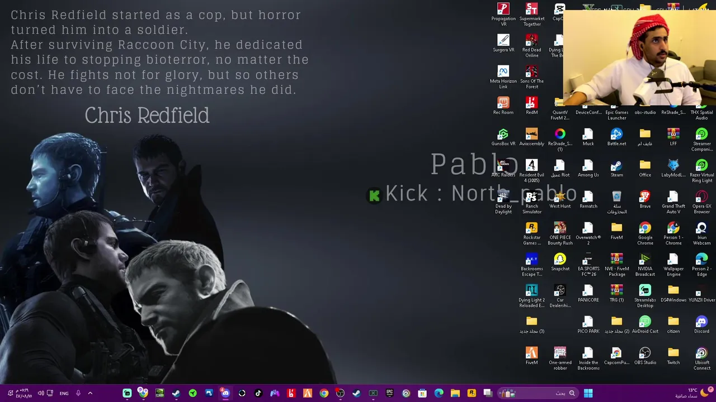
Task: Launch Person 2 - Edge shortcut
Action: pyautogui.click(x=701, y=265)
